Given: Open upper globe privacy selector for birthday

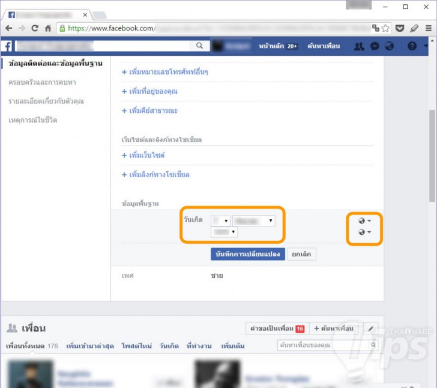Looking at the screenshot, I should 364,220.
